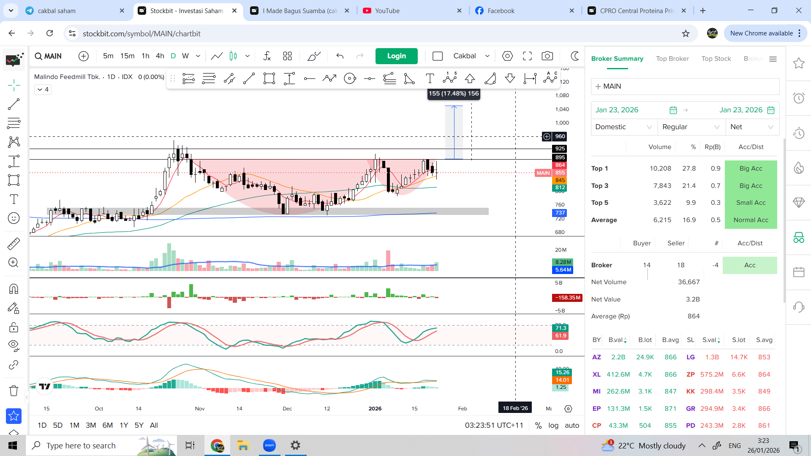Open the Top Stock tab
This screenshot has height=456, width=811.
point(716,59)
